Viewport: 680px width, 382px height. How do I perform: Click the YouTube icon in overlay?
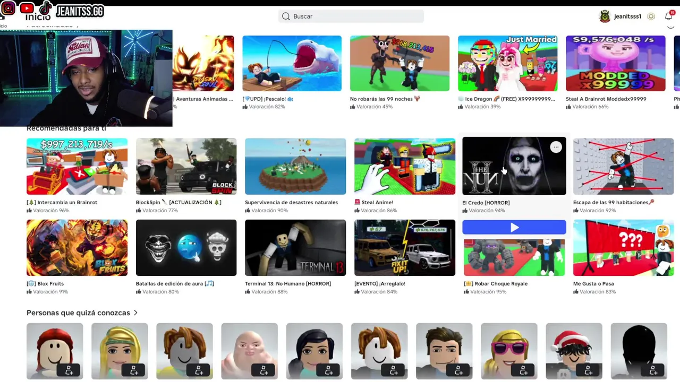coord(27,8)
